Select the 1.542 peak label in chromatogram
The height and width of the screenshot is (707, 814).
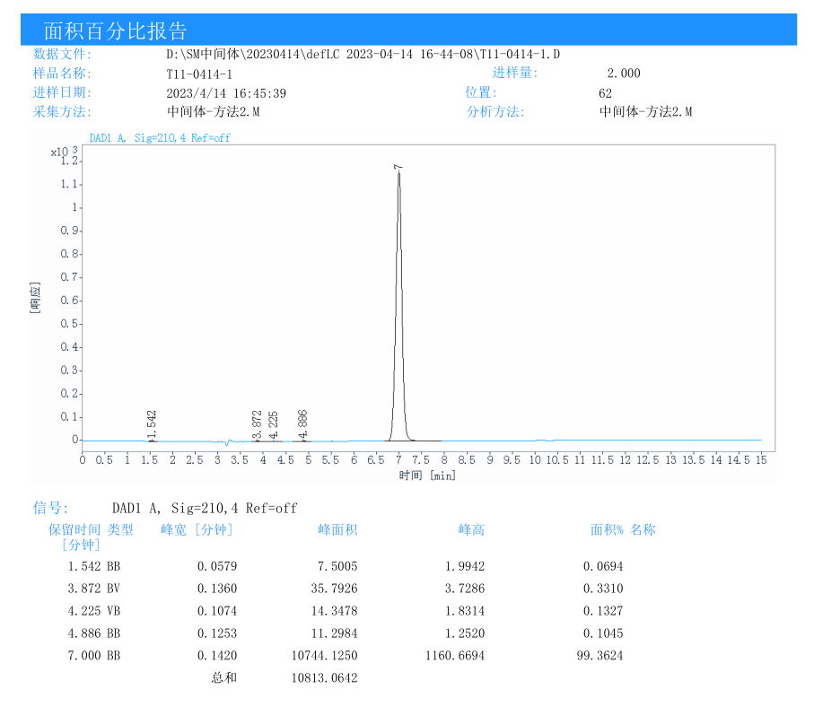click(152, 424)
